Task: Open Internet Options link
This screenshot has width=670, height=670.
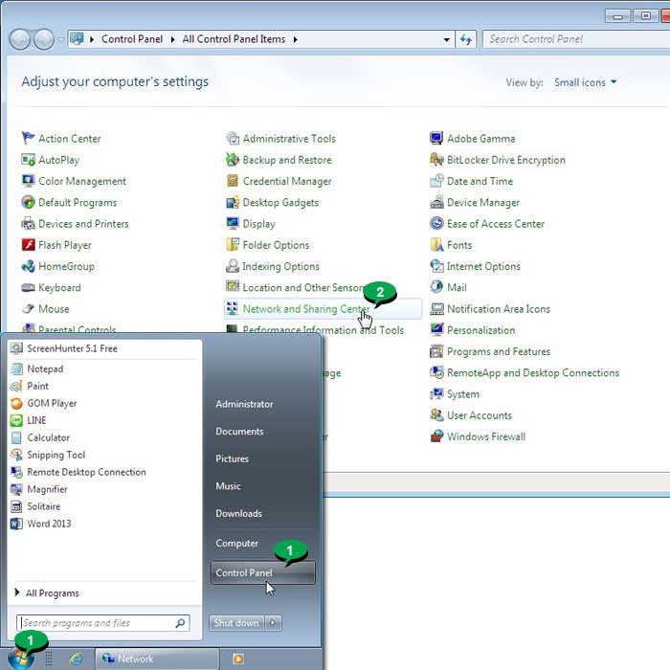Action: pos(483,266)
